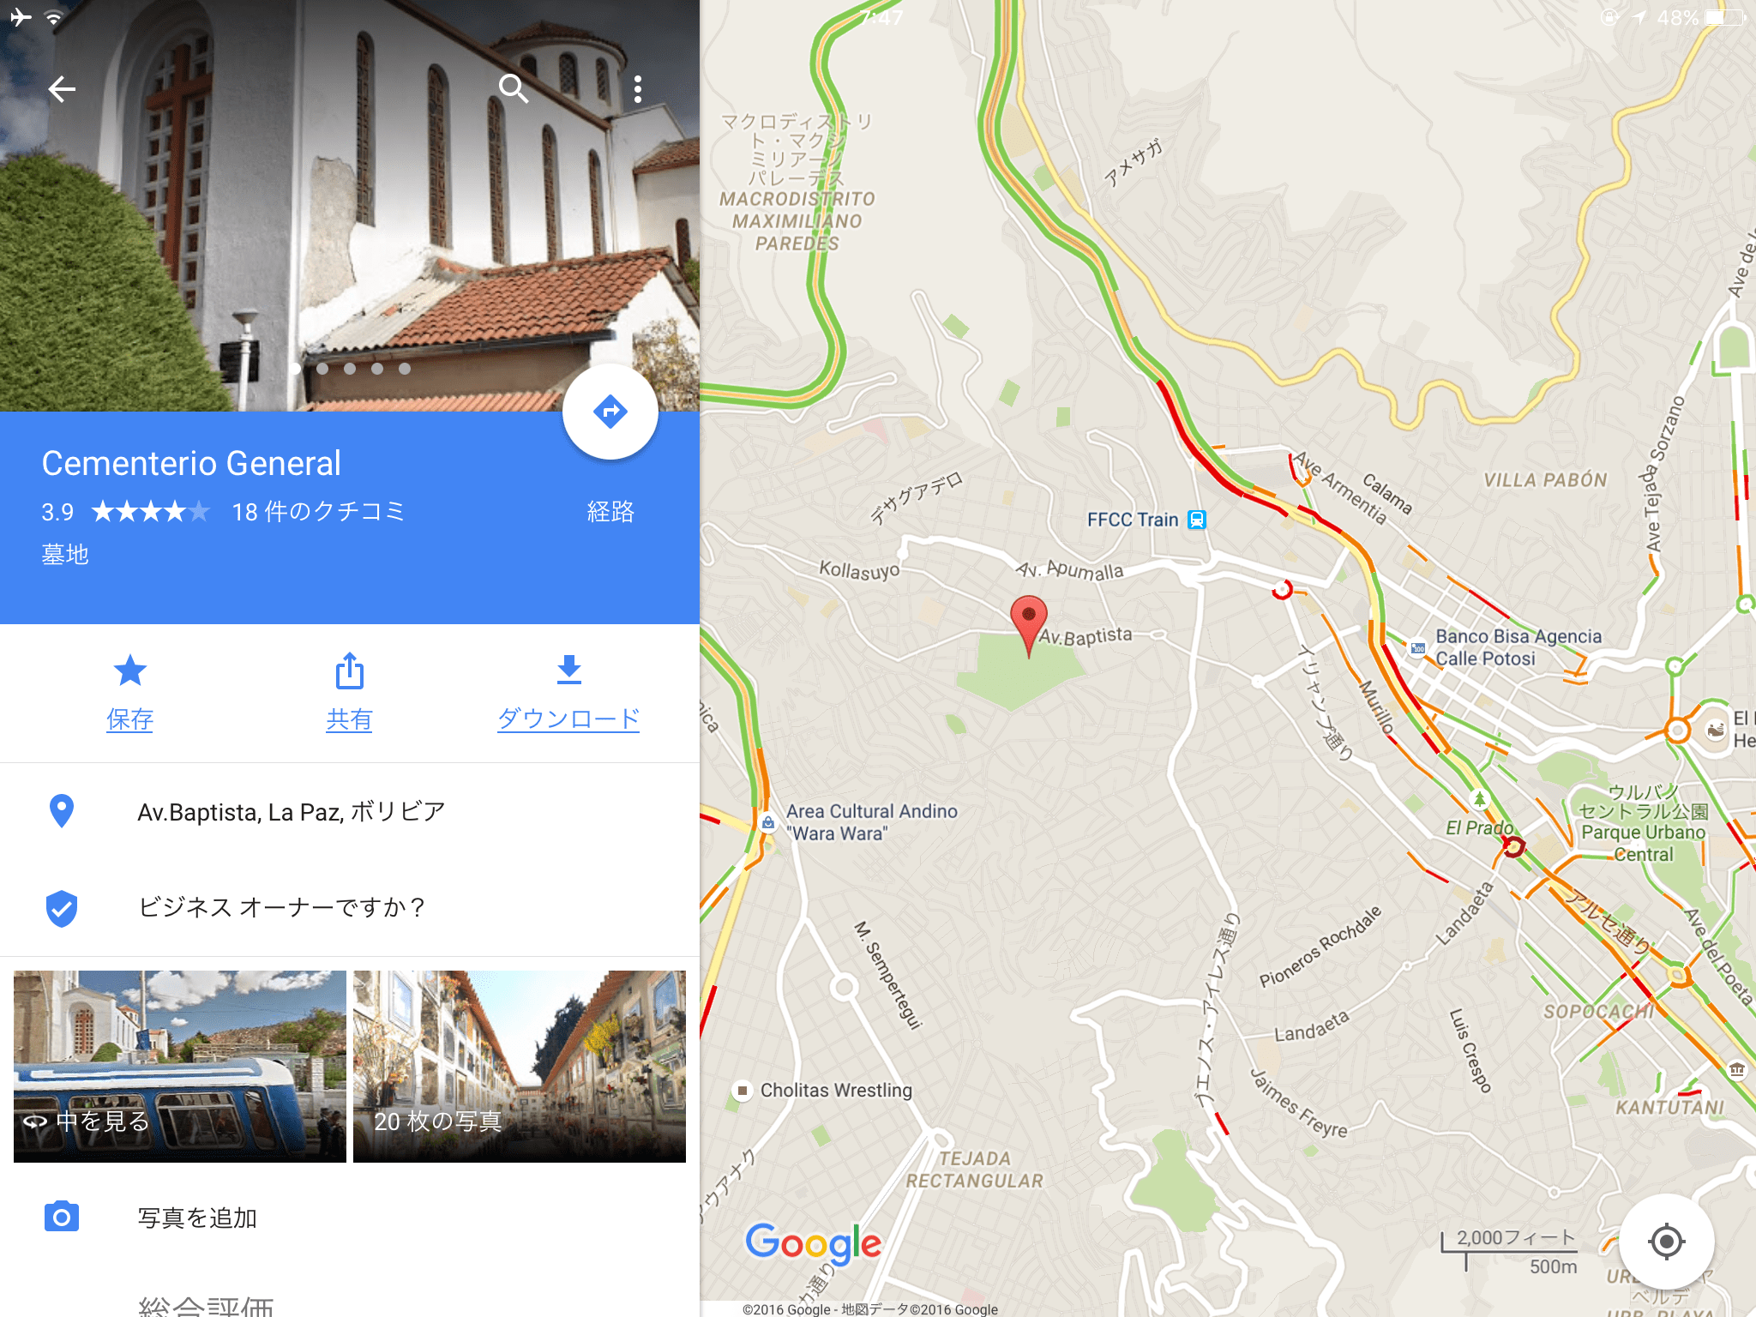1756x1317 pixels.
Task: Tap the download arrow icon
Action: (568, 671)
